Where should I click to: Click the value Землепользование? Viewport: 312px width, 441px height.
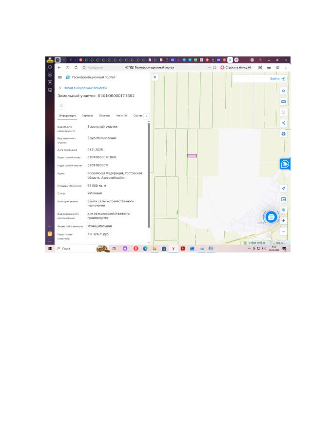point(102,138)
